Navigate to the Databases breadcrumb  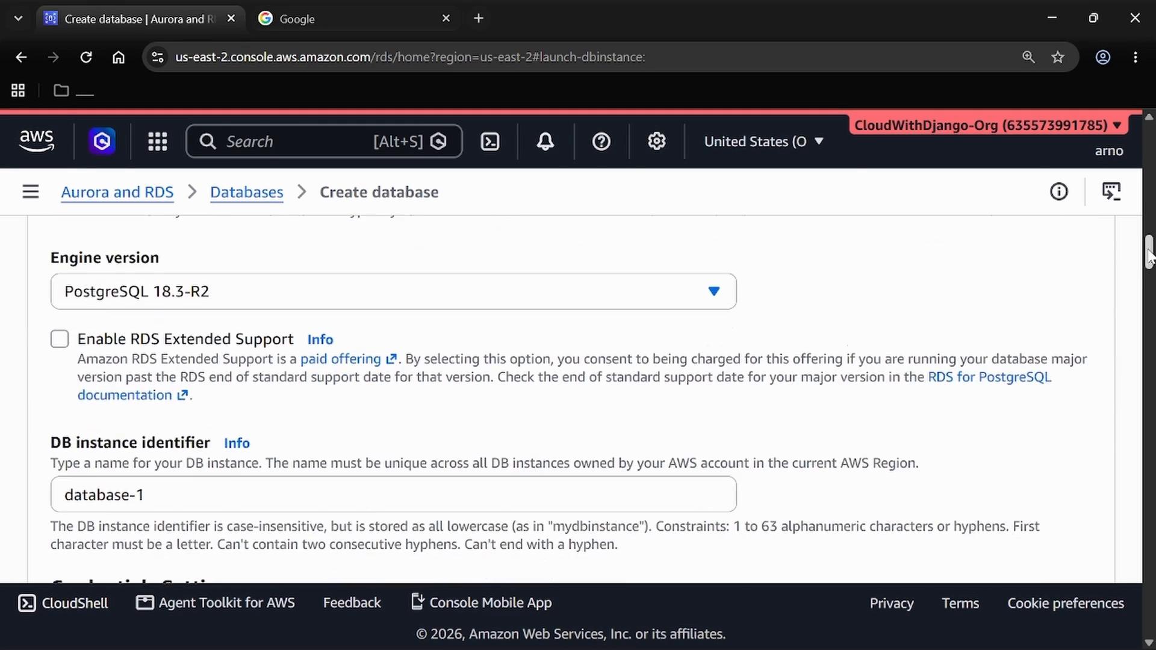click(x=247, y=192)
